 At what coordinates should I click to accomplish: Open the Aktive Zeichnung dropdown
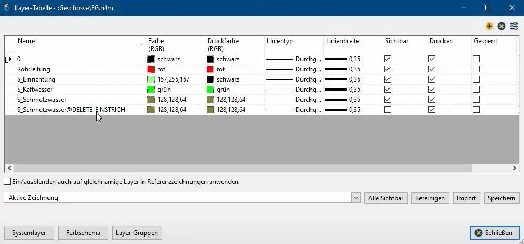click(356, 198)
